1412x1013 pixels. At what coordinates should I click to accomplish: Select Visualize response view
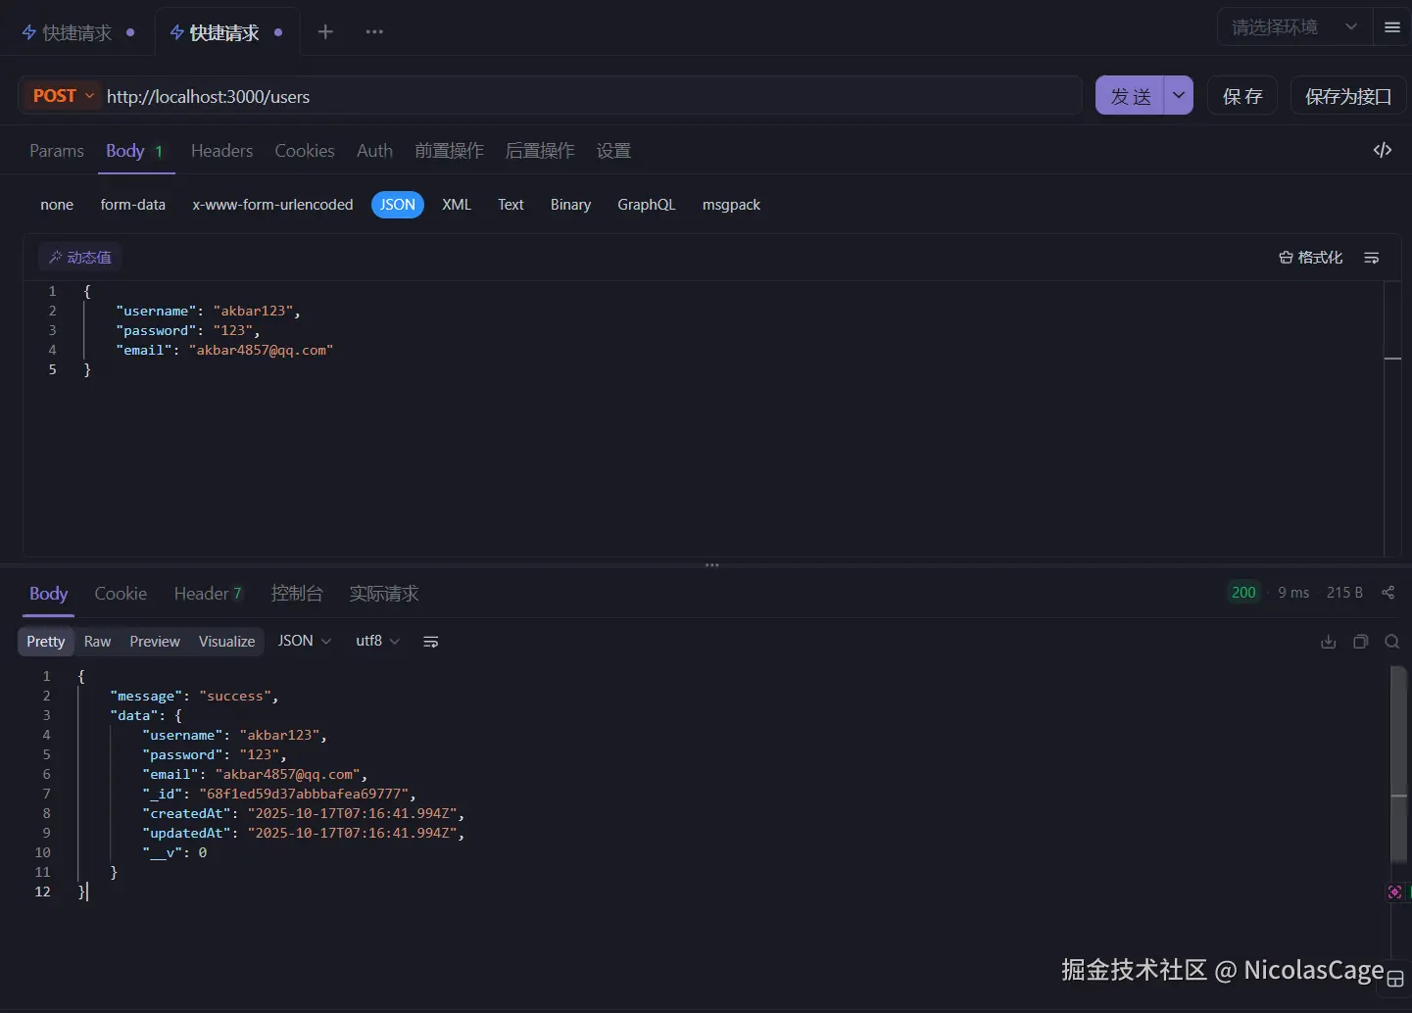pos(227,642)
